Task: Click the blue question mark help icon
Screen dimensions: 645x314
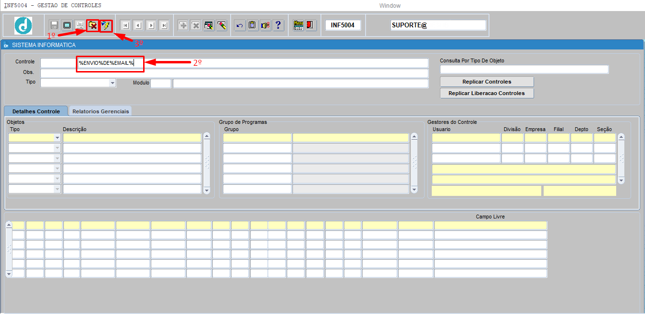Action: [279, 25]
